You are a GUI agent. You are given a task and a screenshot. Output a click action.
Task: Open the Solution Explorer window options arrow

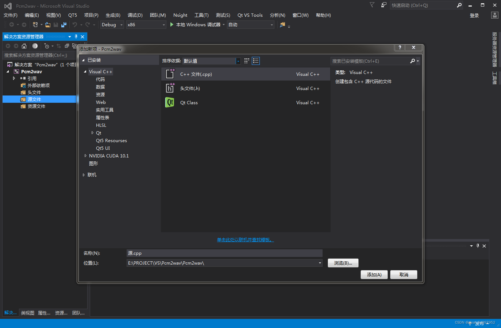point(70,36)
